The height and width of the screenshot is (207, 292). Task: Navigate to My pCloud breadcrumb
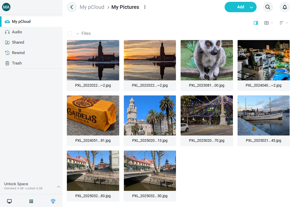tap(92, 7)
